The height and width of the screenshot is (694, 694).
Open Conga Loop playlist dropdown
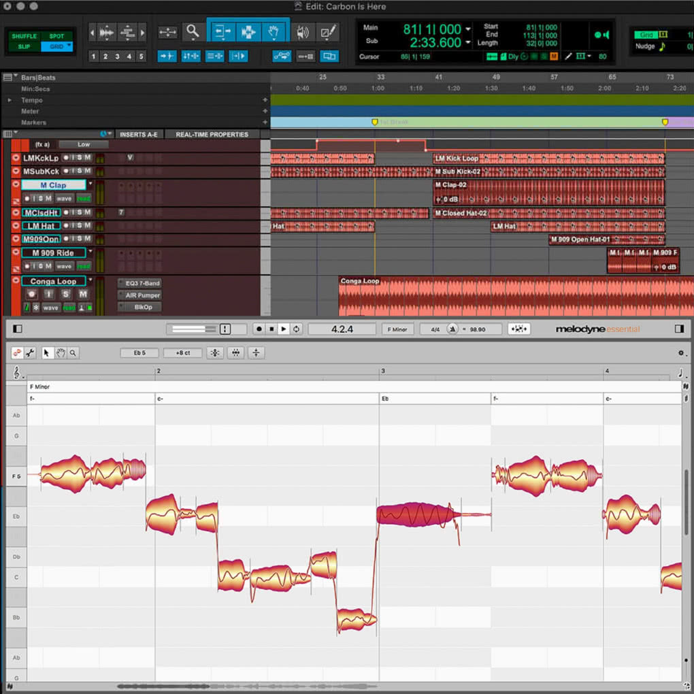(x=90, y=280)
